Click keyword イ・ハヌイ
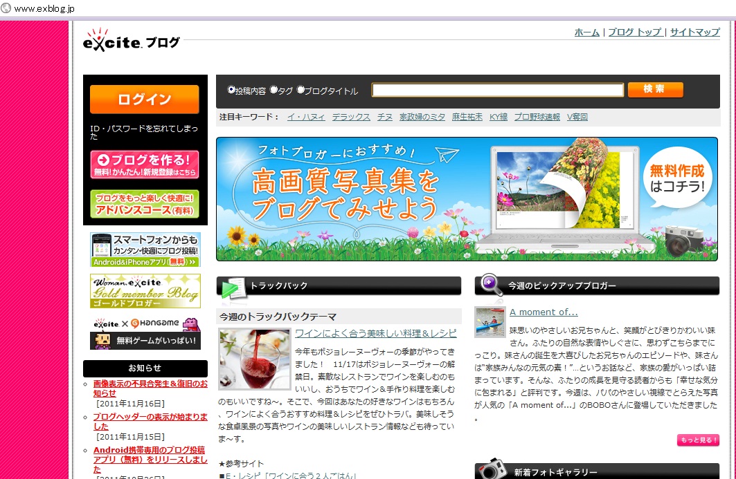Viewport: 736px width, 479px height. pyautogui.click(x=306, y=117)
